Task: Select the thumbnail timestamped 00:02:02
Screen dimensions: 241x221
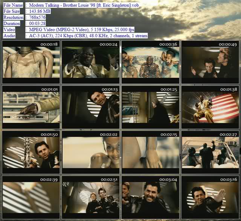Action: point(91,152)
